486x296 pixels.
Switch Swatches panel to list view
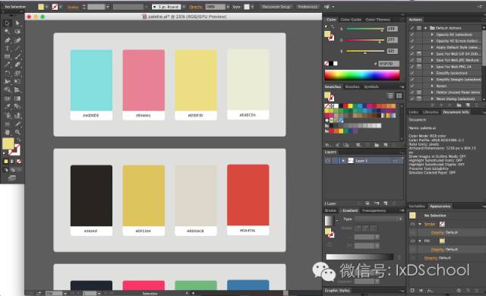tap(391, 96)
